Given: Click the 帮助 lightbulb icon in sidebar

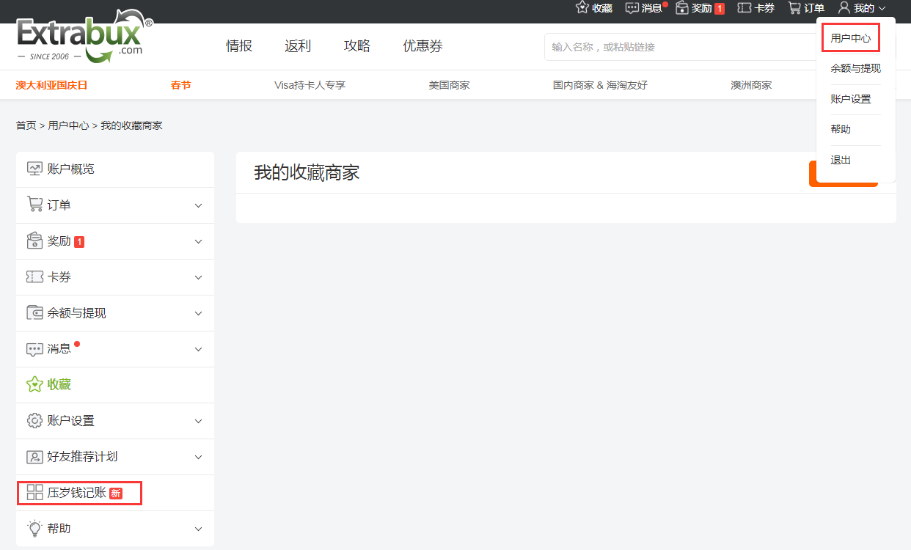Looking at the screenshot, I should tap(34, 529).
